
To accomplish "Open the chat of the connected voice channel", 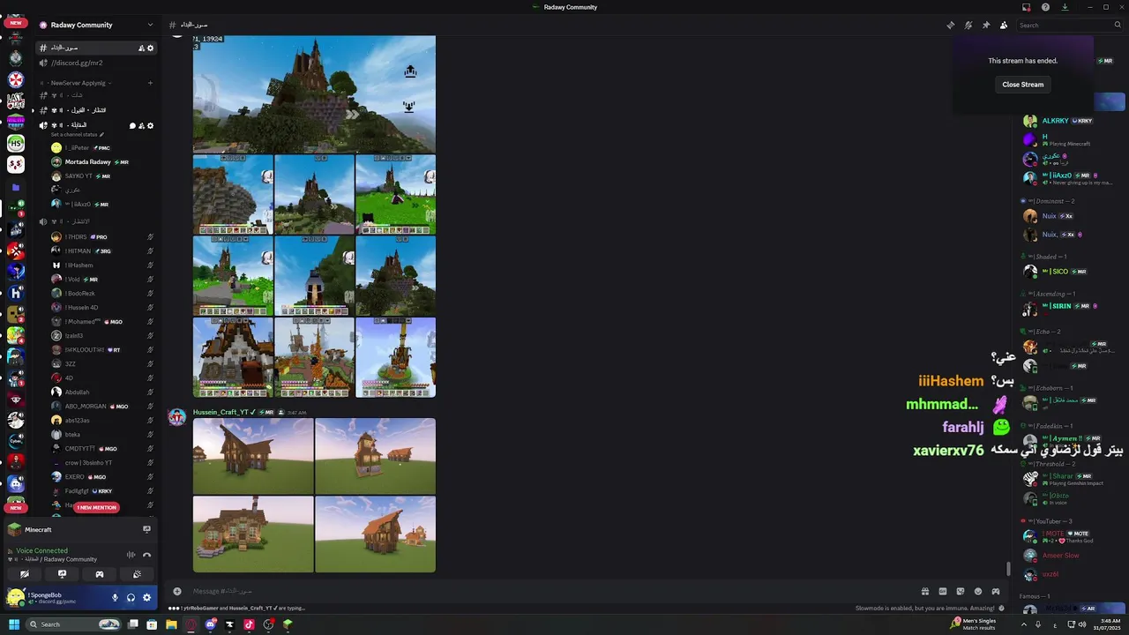I will pos(132,125).
